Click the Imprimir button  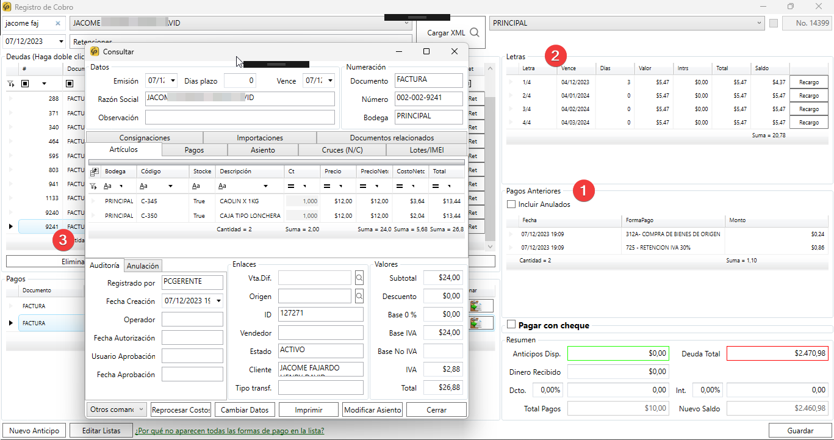[309, 409]
